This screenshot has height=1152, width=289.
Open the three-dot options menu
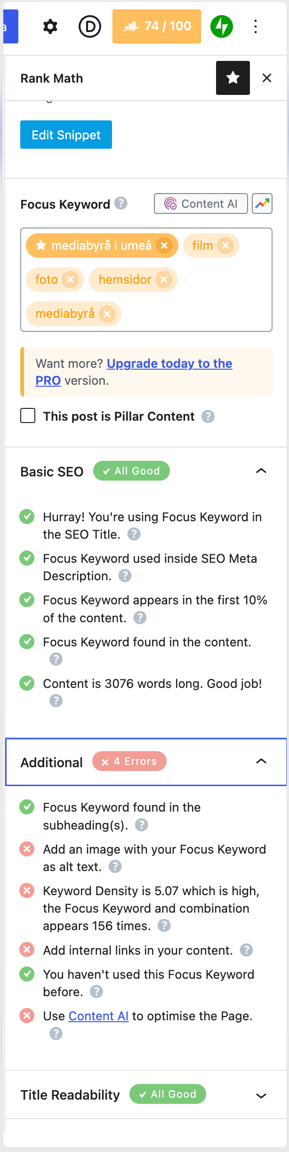[x=255, y=27]
